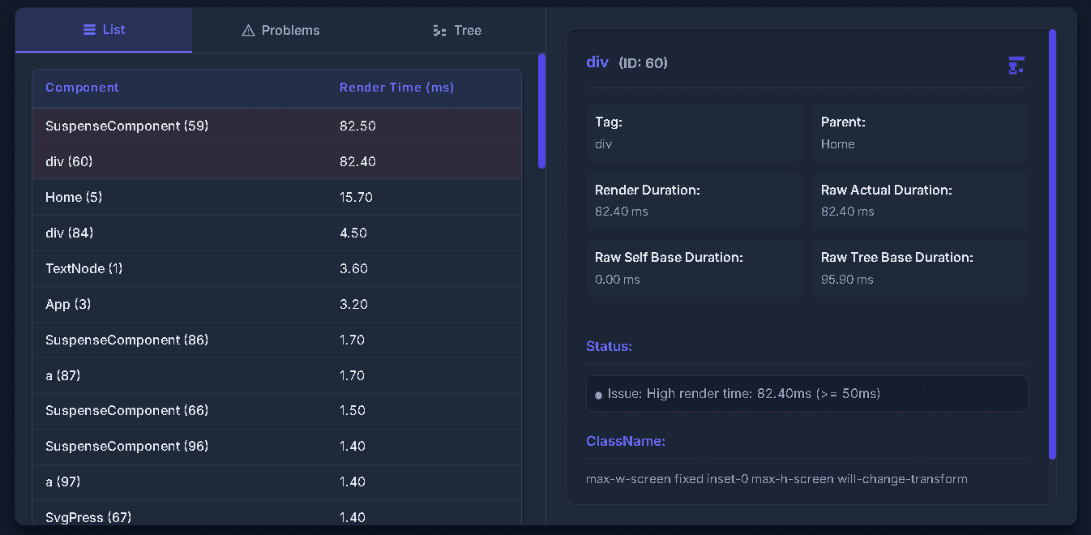Select the a (87) row
Viewport: 1091px width, 535px height.
tap(276, 376)
